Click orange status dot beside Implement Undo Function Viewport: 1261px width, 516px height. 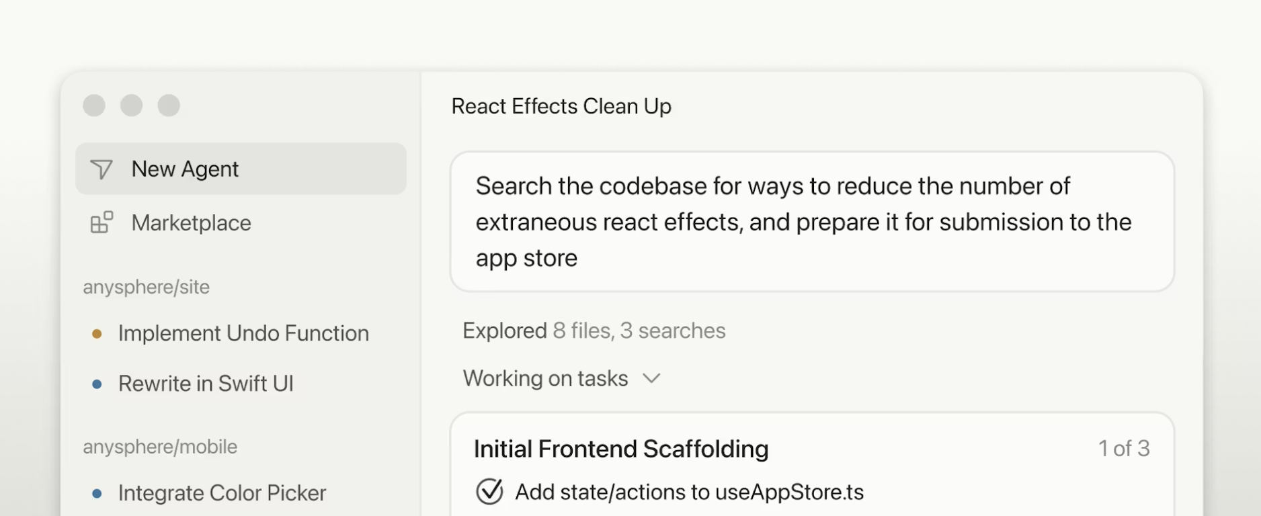pyautogui.click(x=97, y=333)
